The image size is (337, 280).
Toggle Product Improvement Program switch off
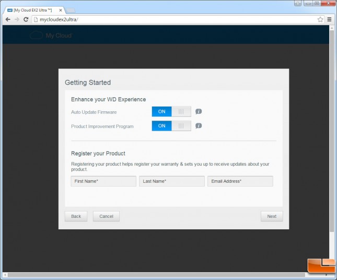pos(171,126)
